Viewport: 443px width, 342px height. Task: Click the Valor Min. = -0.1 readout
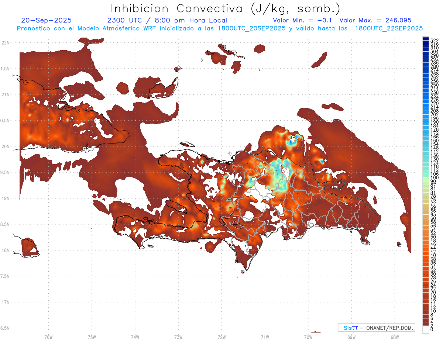point(302,20)
